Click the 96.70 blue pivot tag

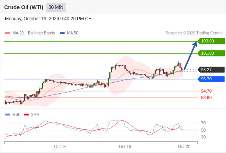211,79
